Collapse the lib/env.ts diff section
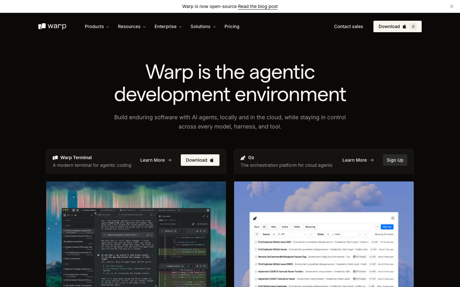This screenshot has height=287, width=460. click(x=162, y=231)
